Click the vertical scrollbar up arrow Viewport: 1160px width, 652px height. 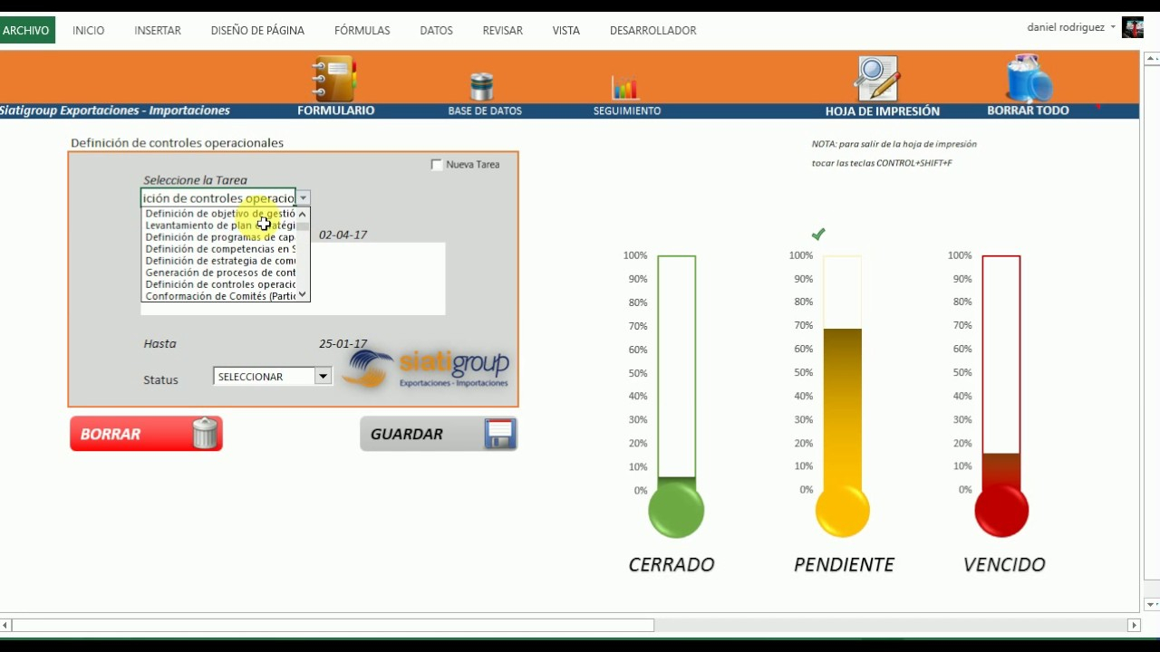[1152, 58]
